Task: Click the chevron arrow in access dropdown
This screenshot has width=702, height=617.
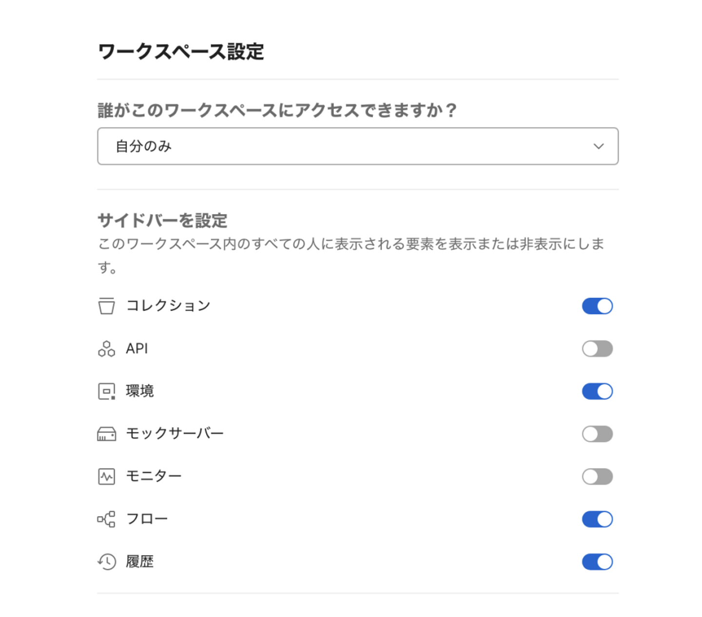Action: [x=599, y=146]
